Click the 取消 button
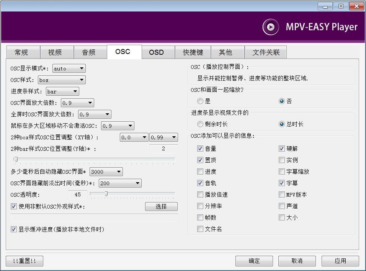The width and height of the screenshot is (366, 271). point(297,261)
